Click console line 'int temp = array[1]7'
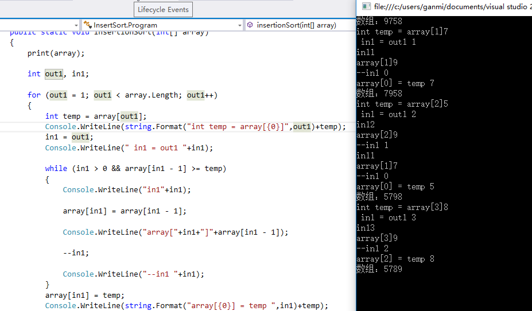Viewport: 532px width, 311px height. [402, 32]
